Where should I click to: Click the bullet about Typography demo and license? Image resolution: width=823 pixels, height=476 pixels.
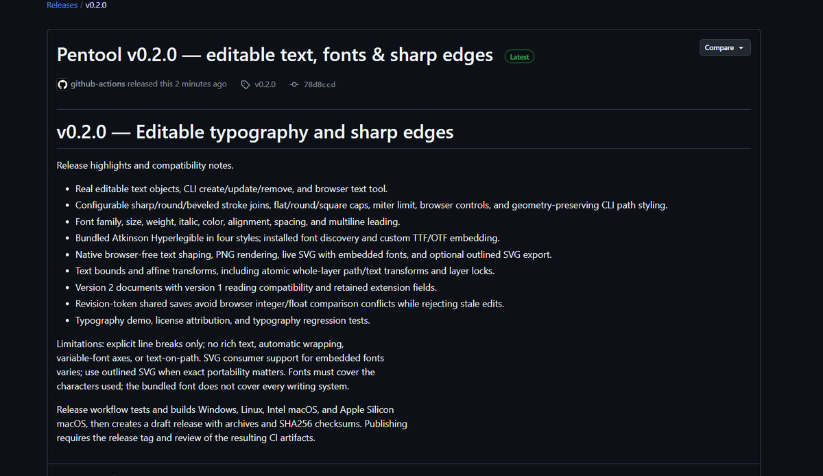point(222,320)
